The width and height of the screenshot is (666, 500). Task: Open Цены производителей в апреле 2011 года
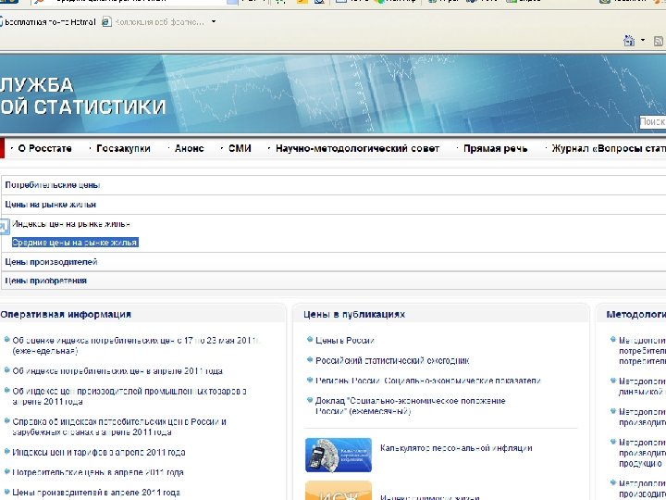tap(96, 493)
